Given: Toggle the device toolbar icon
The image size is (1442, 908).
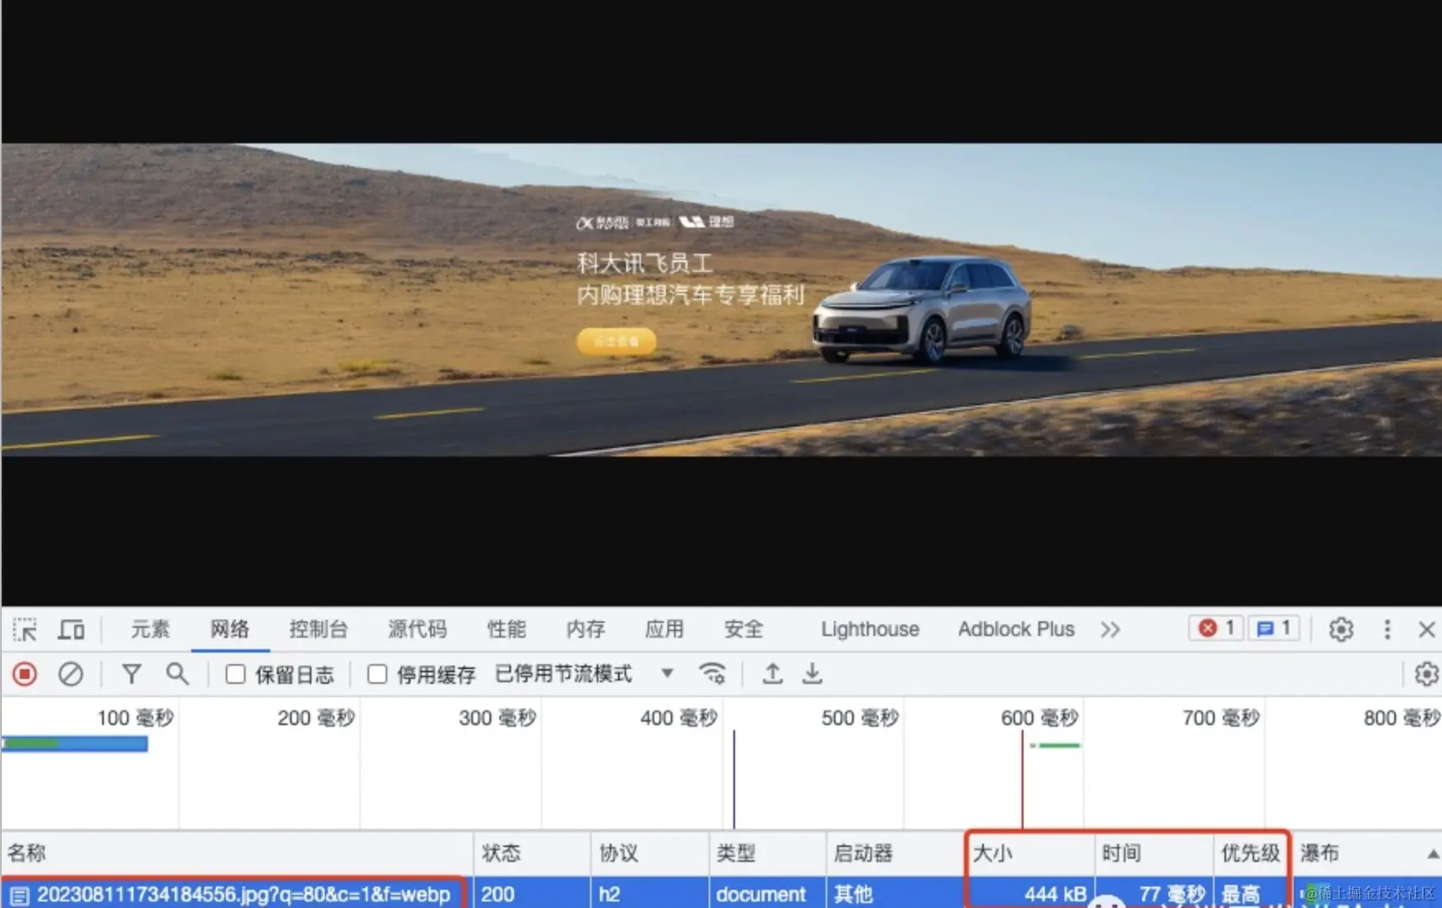Looking at the screenshot, I should [x=71, y=630].
